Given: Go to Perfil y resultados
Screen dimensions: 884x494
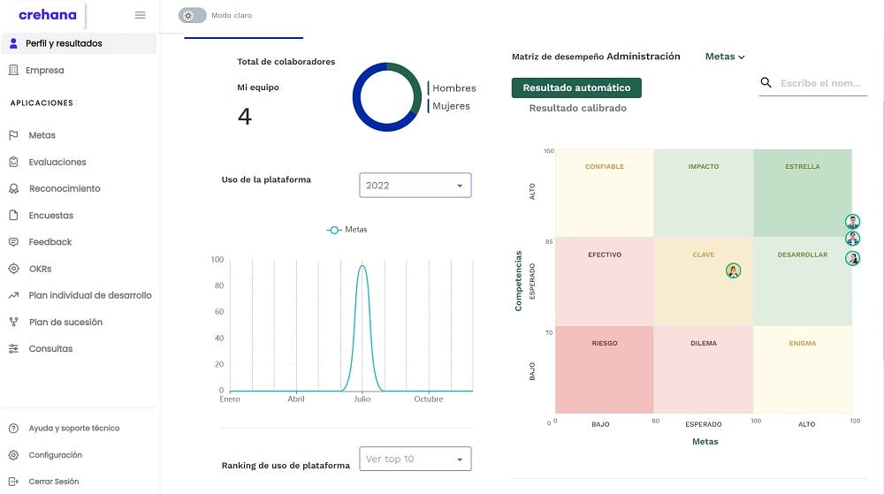Looking at the screenshot, I should (65, 43).
